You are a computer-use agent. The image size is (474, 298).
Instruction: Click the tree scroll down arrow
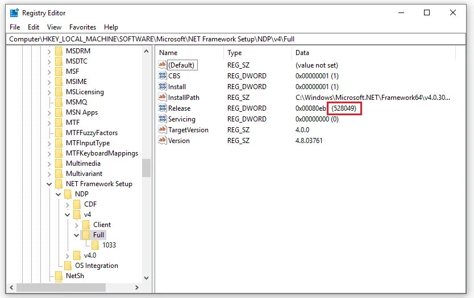(146, 278)
